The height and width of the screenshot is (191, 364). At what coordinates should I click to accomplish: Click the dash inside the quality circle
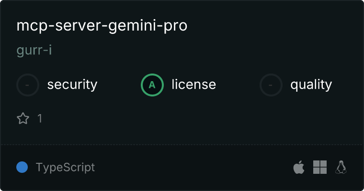point(271,85)
